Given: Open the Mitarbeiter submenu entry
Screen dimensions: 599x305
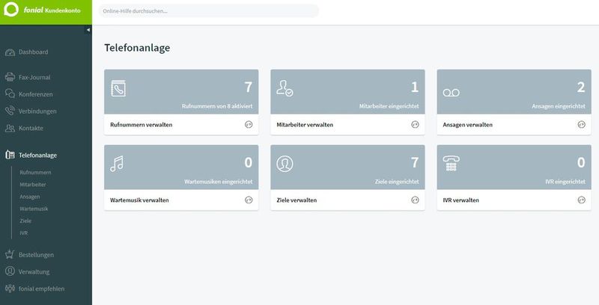Looking at the screenshot, I should [x=33, y=185].
